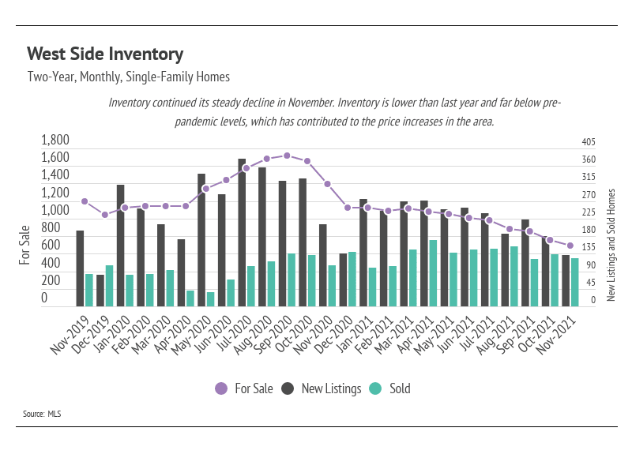Screen dimensions: 632x454
Task: Click the Sep-2020 For Sale peak data point
Action: click(287, 156)
